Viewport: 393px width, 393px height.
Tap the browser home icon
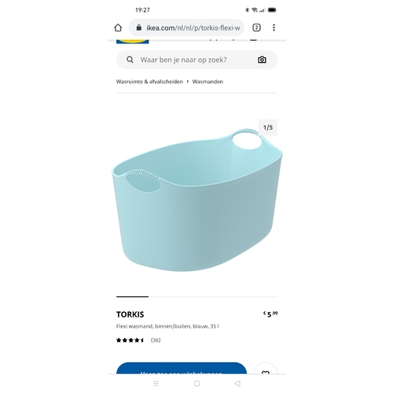(x=118, y=28)
